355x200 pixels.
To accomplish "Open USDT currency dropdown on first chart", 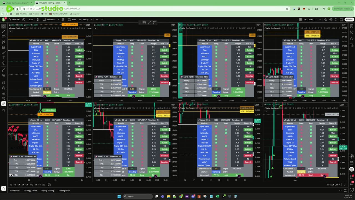I will [89, 25].
